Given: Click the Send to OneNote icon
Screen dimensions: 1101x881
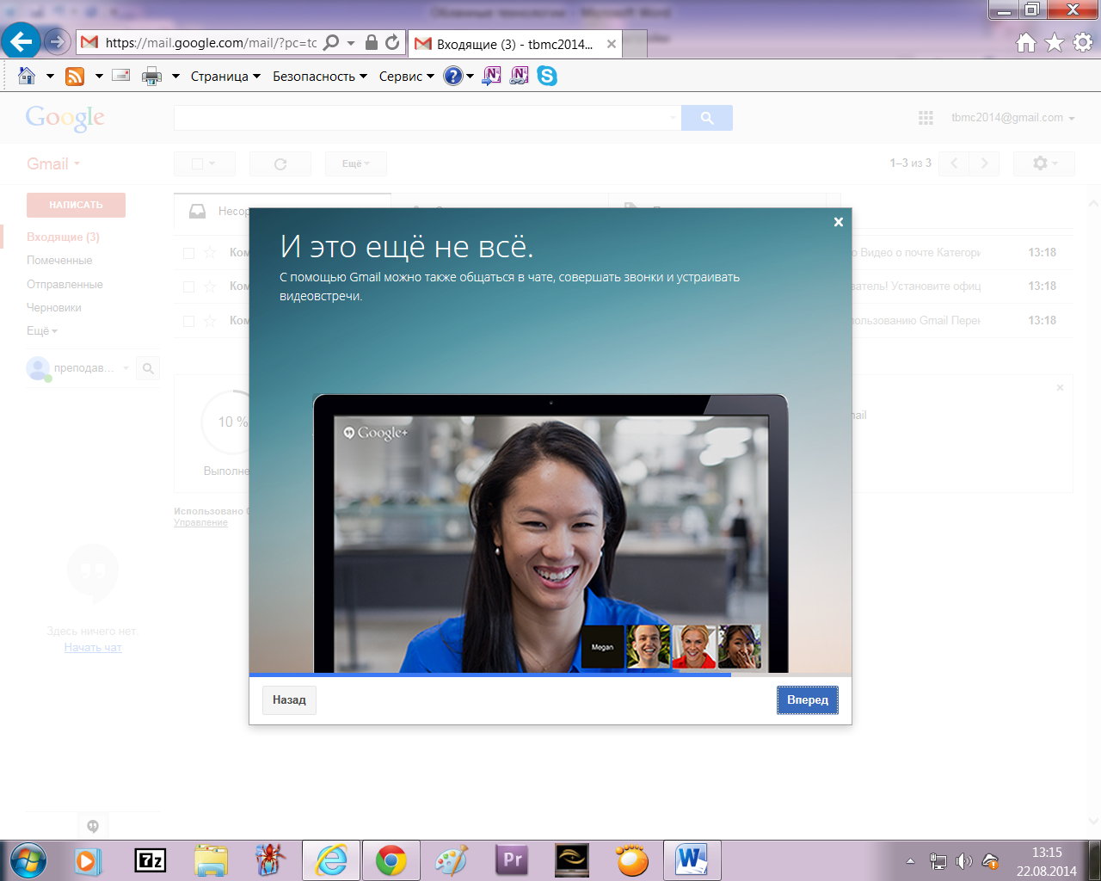Looking at the screenshot, I should 491,76.
